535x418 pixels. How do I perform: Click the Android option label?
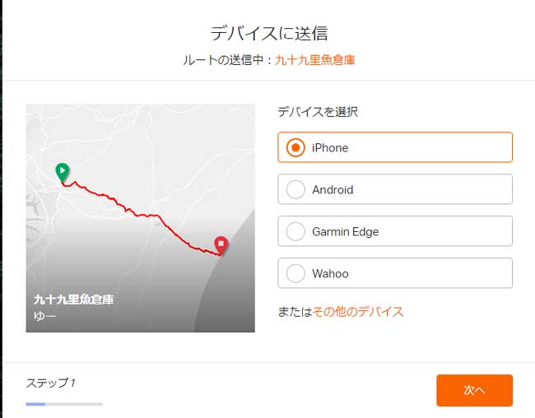click(333, 189)
